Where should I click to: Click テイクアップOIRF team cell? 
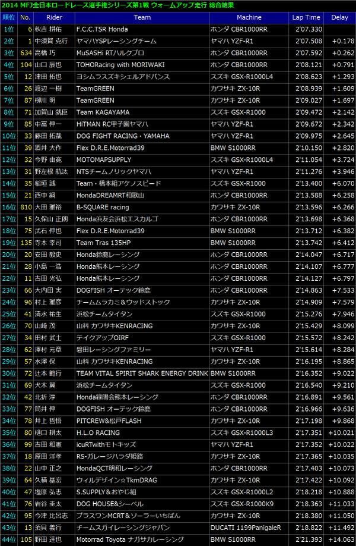tap(142, 338)
